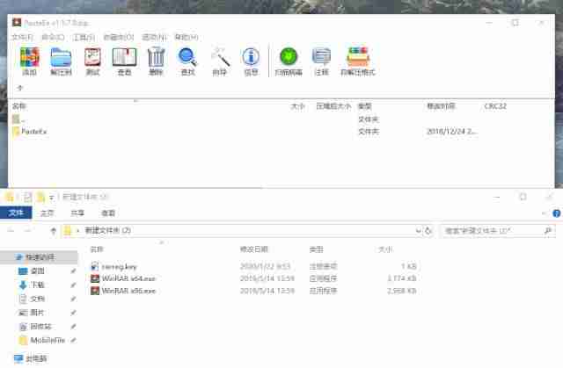The image size is (563, 368).
Task: Sort Explorer files by 名称 column
Action: point(97,249)
